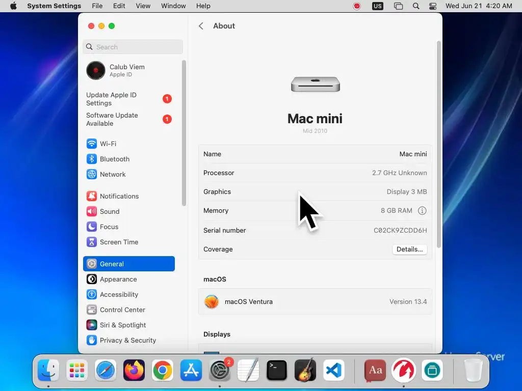This screenshot has width=522, height=391.
Task: Open the US input source menu
Action: pyautogui.click(x=378, y=6)
